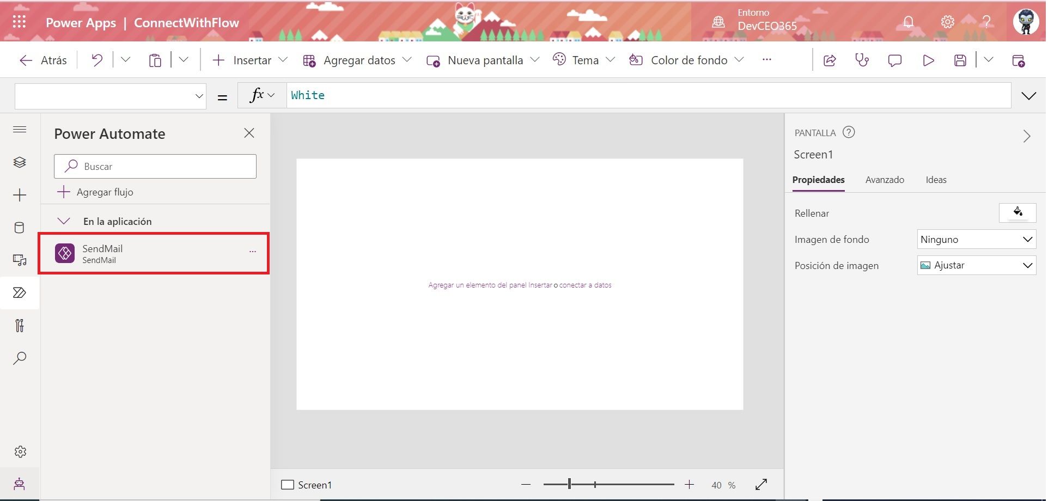Zoom out with the minus button
This screenshot has width=1048, height=501.
click(526, 484)
